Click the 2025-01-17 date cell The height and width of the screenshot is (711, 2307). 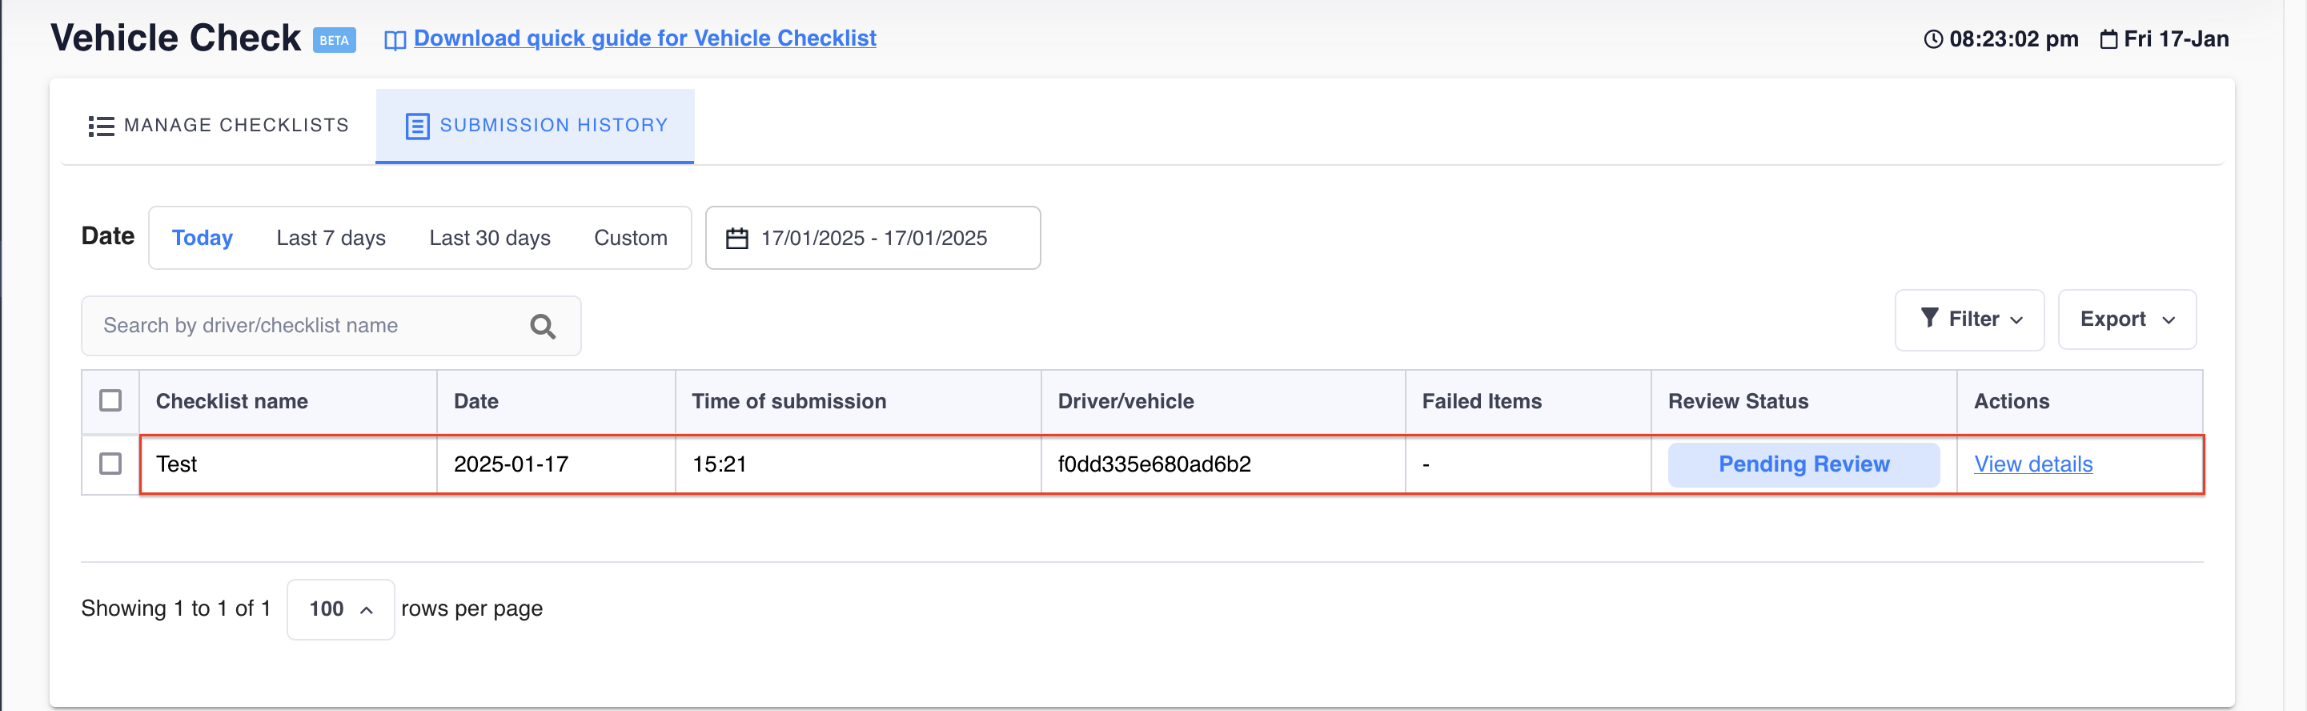[556, 464]
